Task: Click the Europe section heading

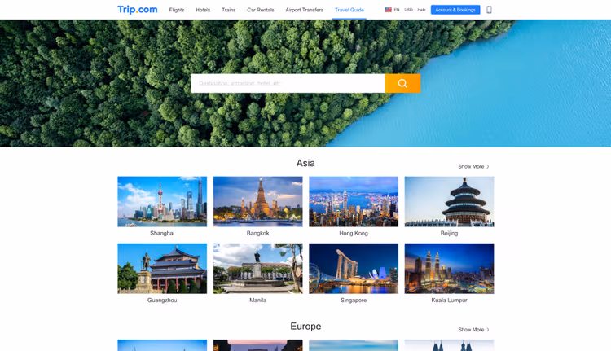Action: tap(305, 327)
